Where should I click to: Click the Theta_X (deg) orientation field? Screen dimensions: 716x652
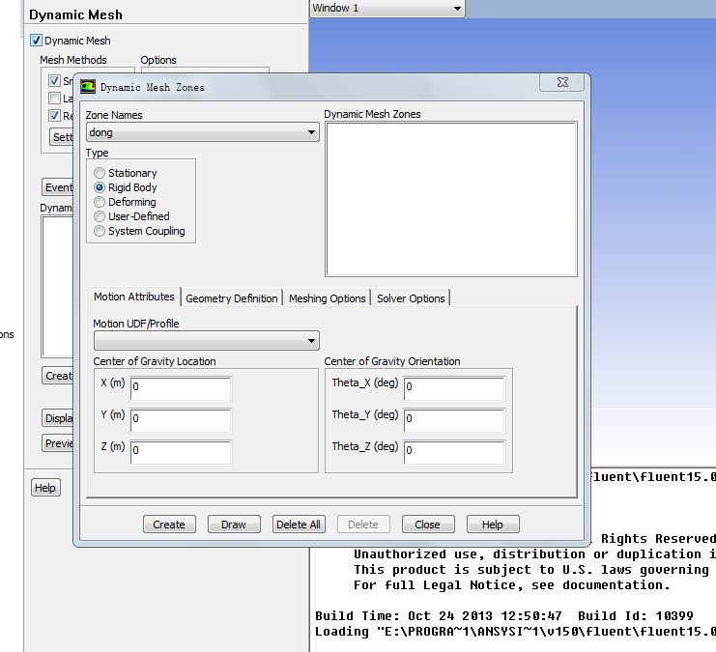coord(454,388)
